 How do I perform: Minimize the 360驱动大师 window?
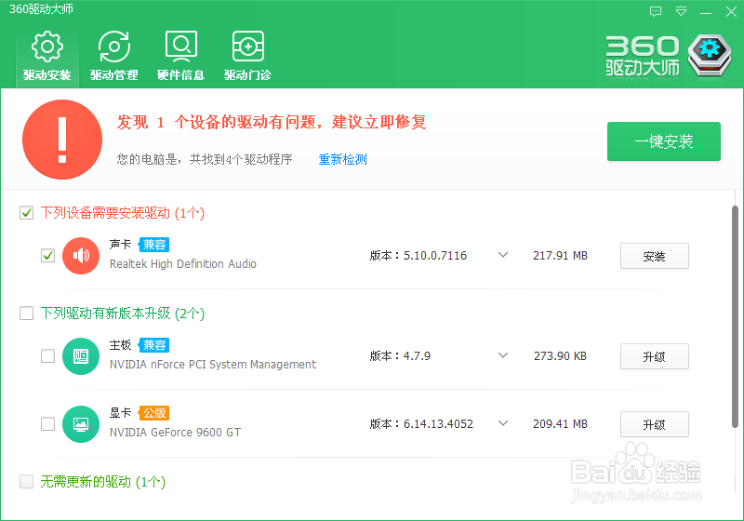(x=706, y=12)
